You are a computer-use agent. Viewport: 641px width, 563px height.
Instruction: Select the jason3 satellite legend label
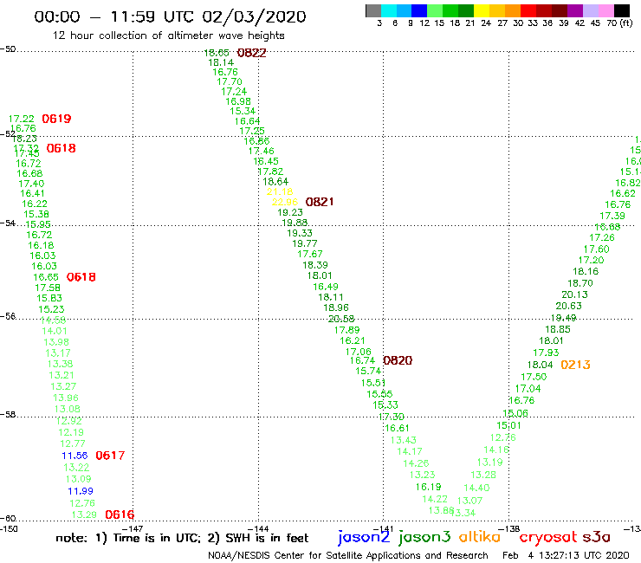click(x=424, y=537)
